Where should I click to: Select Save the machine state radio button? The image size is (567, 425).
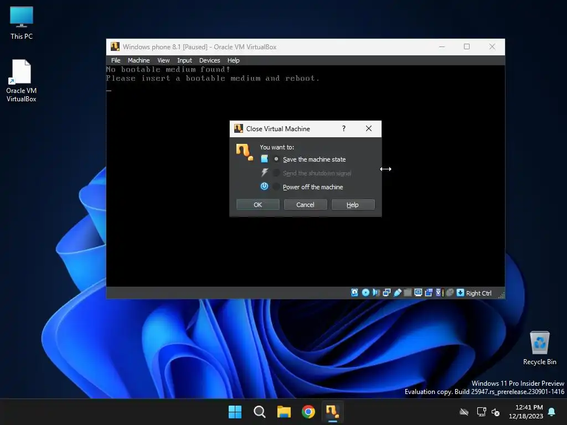pos(276,159)
